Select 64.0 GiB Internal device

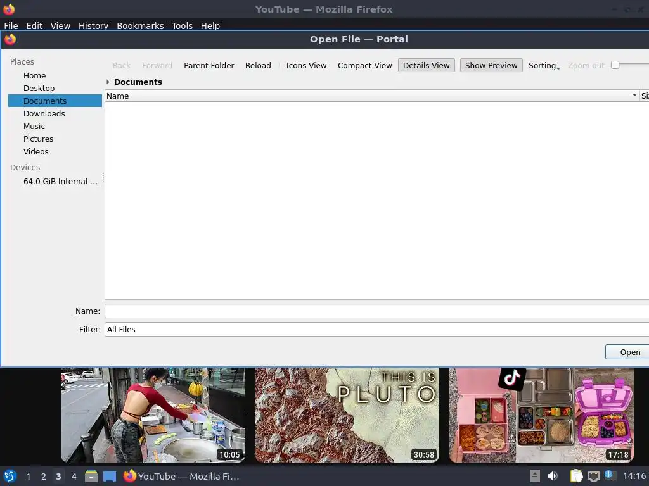coord(55,182)
